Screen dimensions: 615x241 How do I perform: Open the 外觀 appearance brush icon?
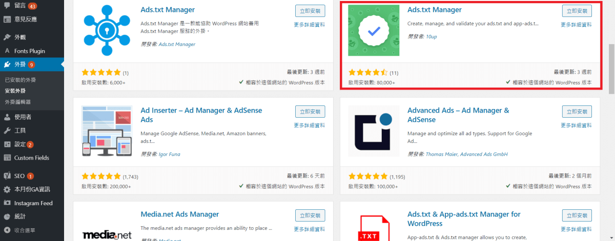tap(7, 37)
